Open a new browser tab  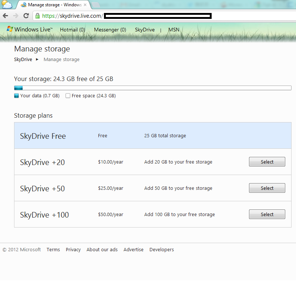[x=95, y=5]
